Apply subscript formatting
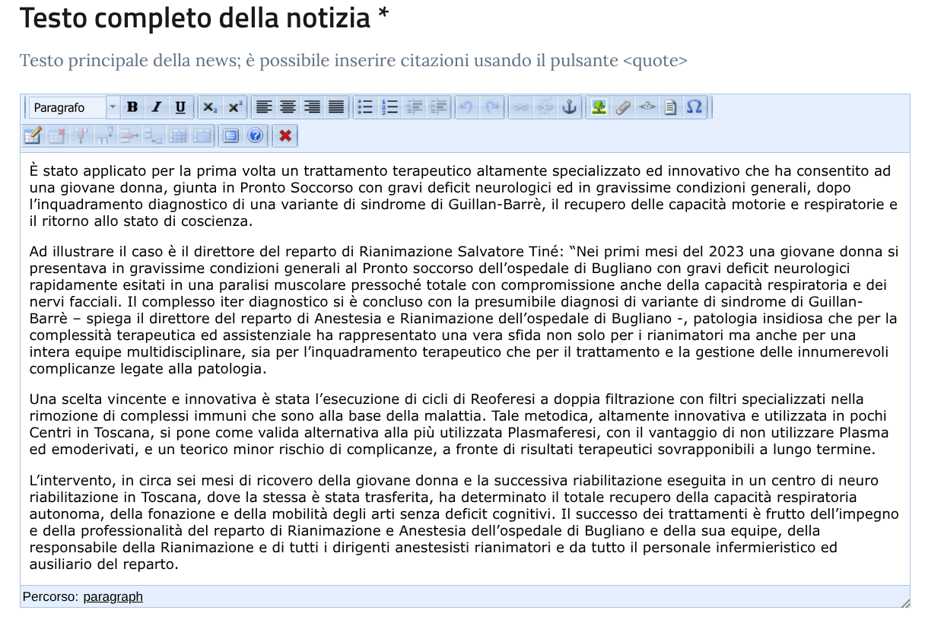 210,107
